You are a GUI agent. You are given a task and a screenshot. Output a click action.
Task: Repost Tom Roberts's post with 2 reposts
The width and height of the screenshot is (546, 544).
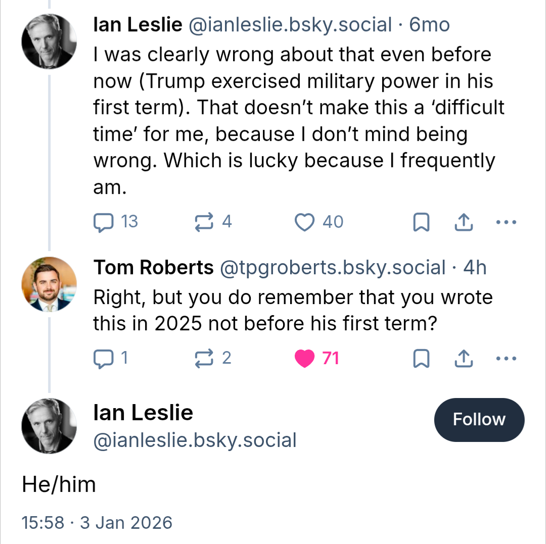coord(204,358)
